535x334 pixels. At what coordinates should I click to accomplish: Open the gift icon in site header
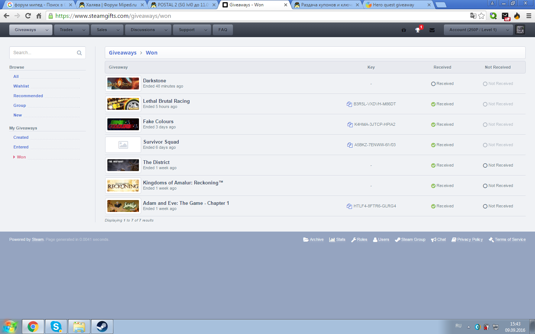[x=404, y=30]
